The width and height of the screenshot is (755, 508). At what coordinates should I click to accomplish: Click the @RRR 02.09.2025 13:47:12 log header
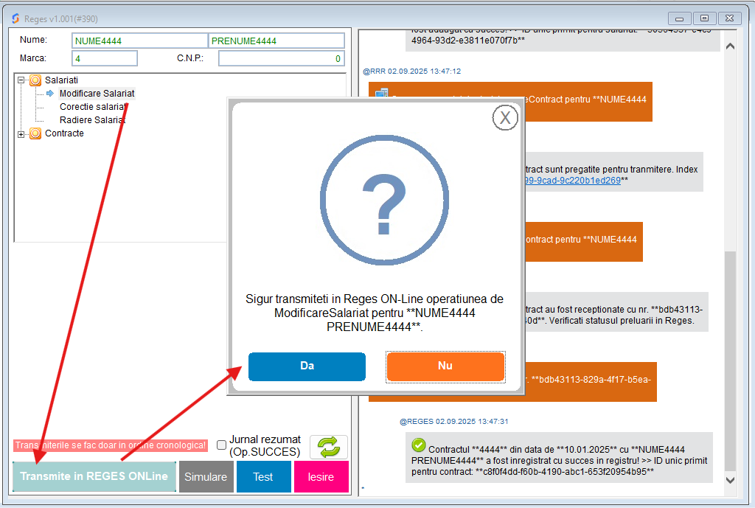tap(411, 72)
